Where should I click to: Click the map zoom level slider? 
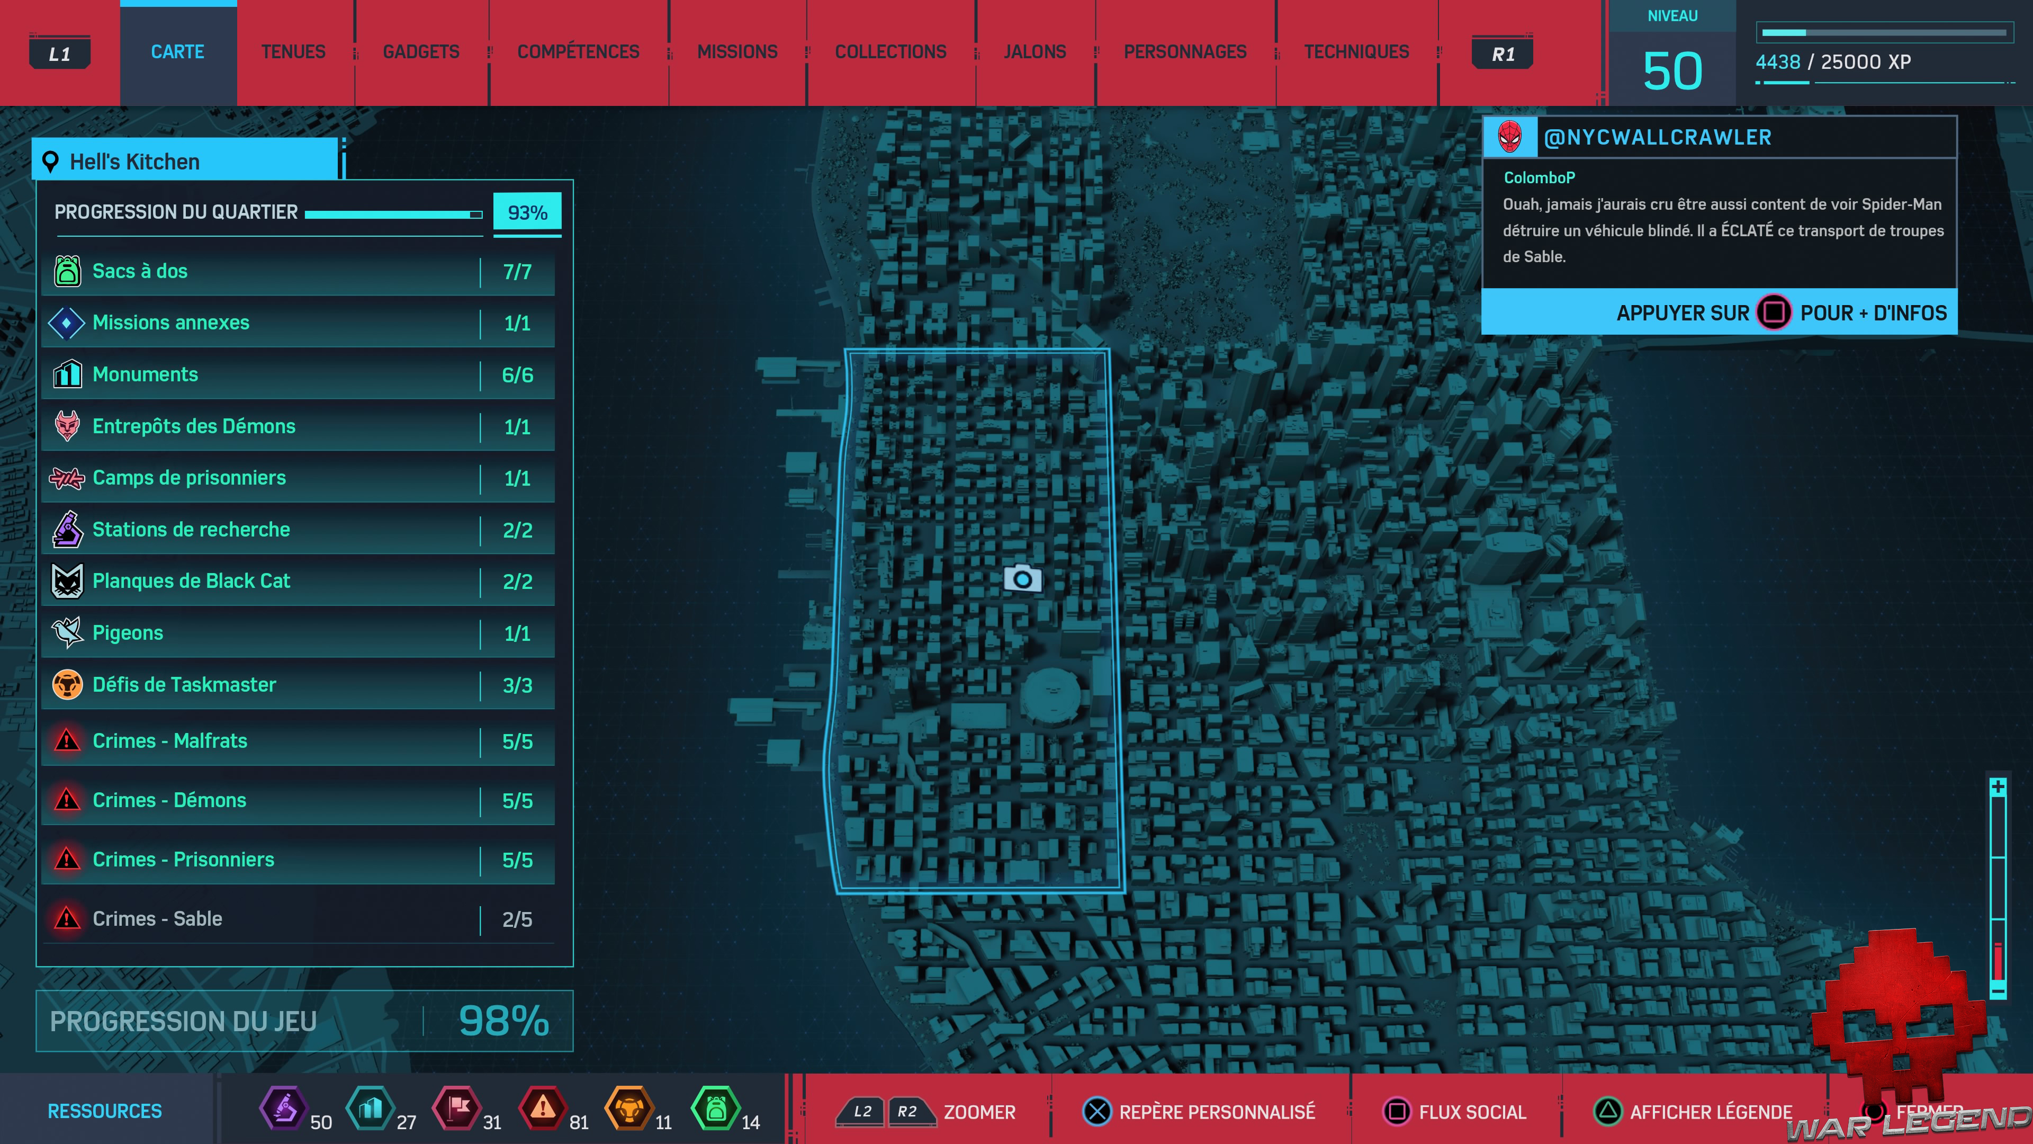coord(1998,888)
